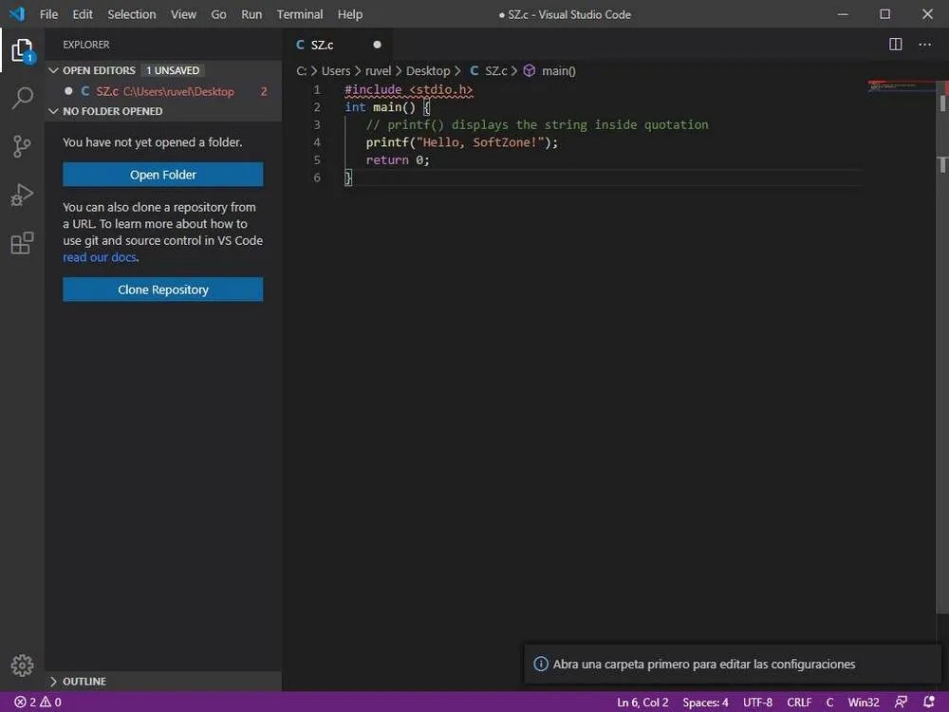Click main() in the breadcrumb bar
The image size is (949, 712).
559,70
